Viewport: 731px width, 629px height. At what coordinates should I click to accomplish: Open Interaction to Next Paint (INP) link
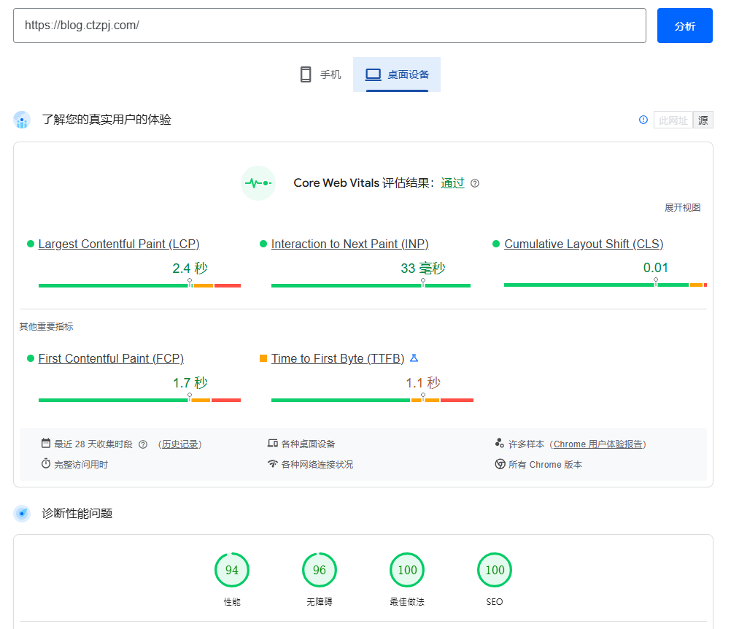click(349, 244)
